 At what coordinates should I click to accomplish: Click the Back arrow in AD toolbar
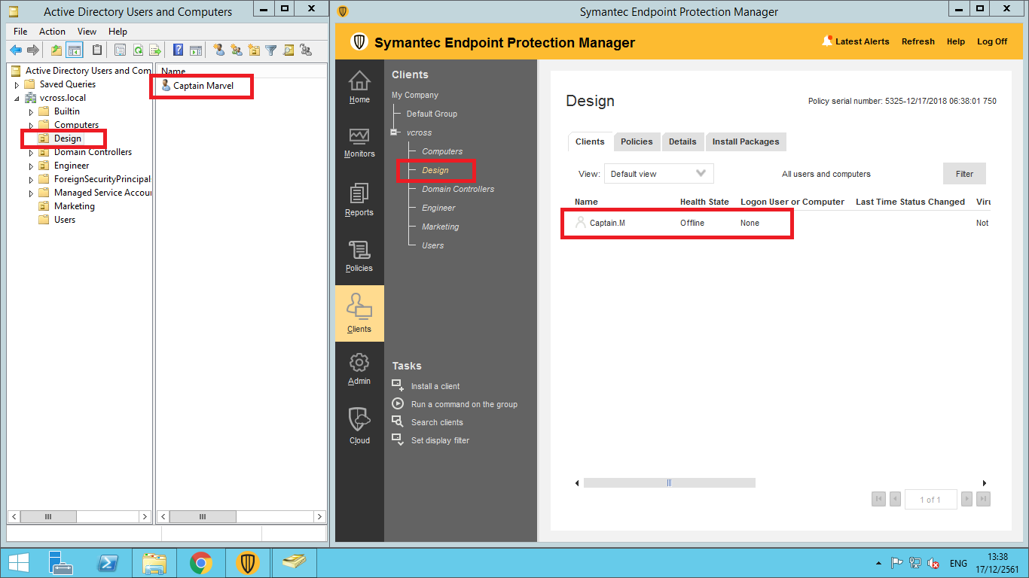pos(16,50)
